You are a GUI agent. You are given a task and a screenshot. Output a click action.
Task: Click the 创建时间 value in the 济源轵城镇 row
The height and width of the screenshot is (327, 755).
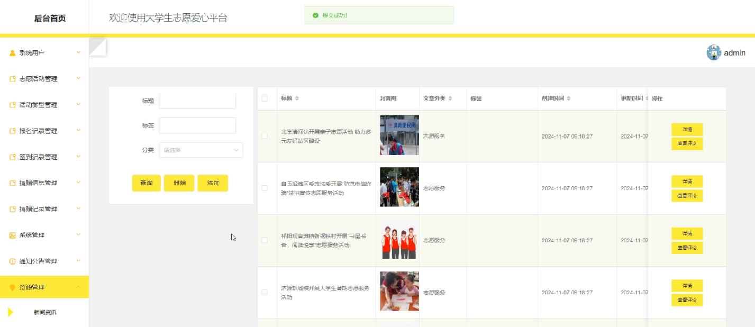point(567,293)
